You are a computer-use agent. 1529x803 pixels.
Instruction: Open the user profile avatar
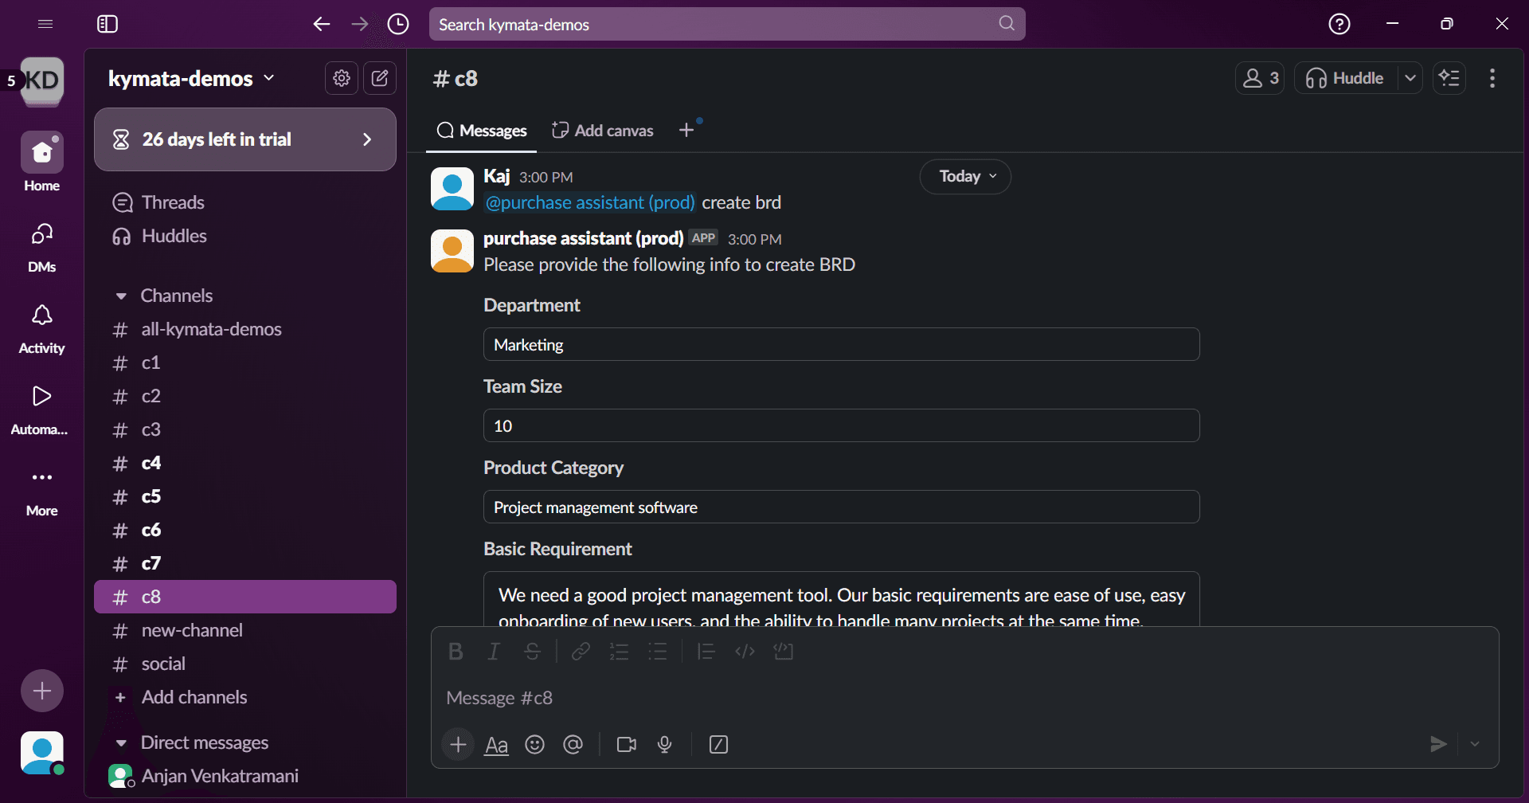pos(42,753)
